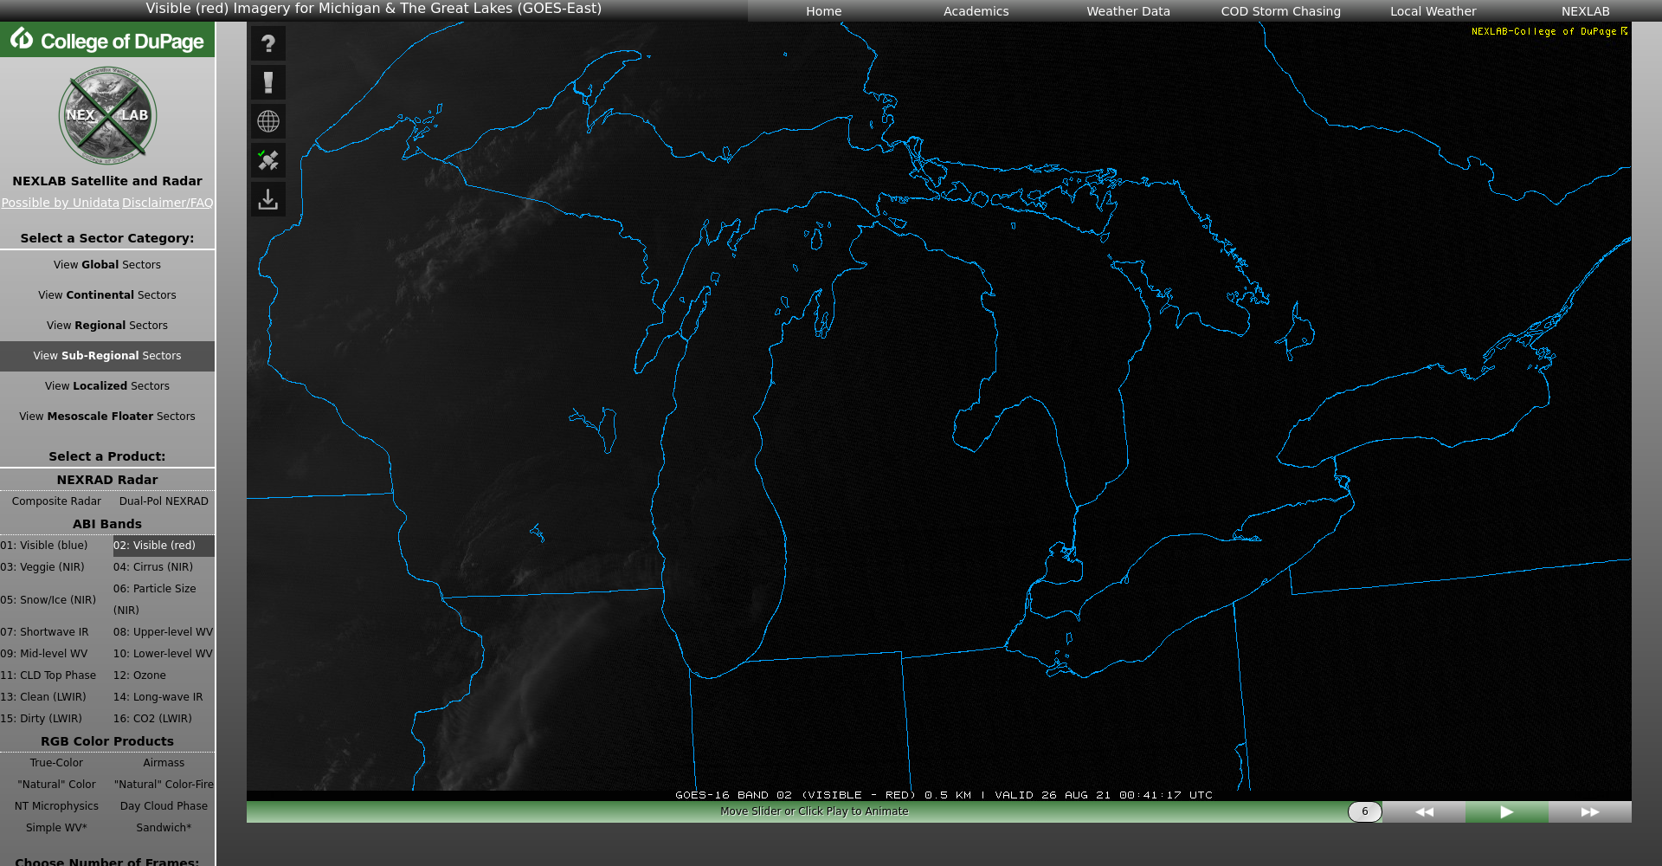Image resolution: width=1662 pixels, height=866 pixels.
Task: Toggle the satellite imagery icon with checkmark
Action: pyautogui.click(x=268, y=161)
